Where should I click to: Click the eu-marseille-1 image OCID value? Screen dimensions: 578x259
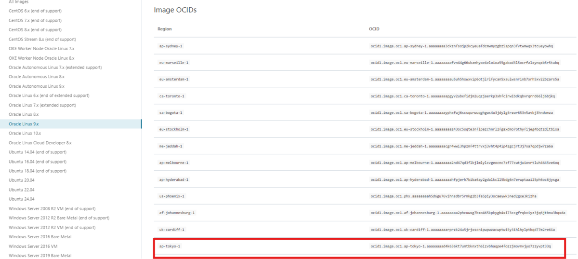464,63
